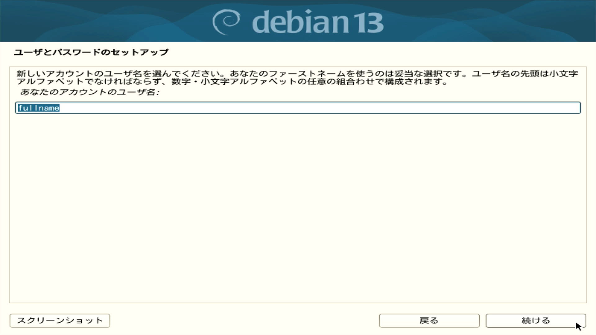The width and height of the screenshot is (596, 335).
Task: Click 続ける to continue
Action: pyautogui.click(x=536, y=320)
